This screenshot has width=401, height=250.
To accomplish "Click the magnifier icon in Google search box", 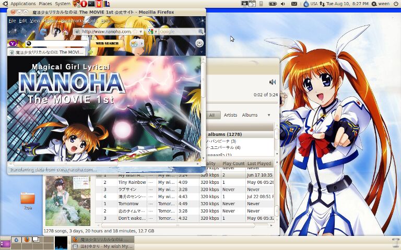I will (200, 32).
